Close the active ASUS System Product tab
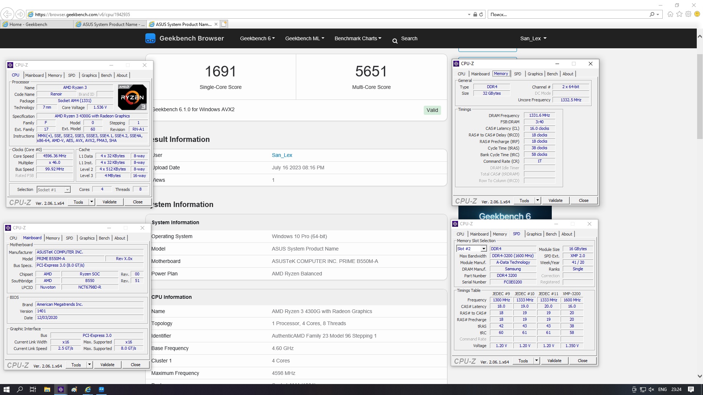 pos(216,24)
